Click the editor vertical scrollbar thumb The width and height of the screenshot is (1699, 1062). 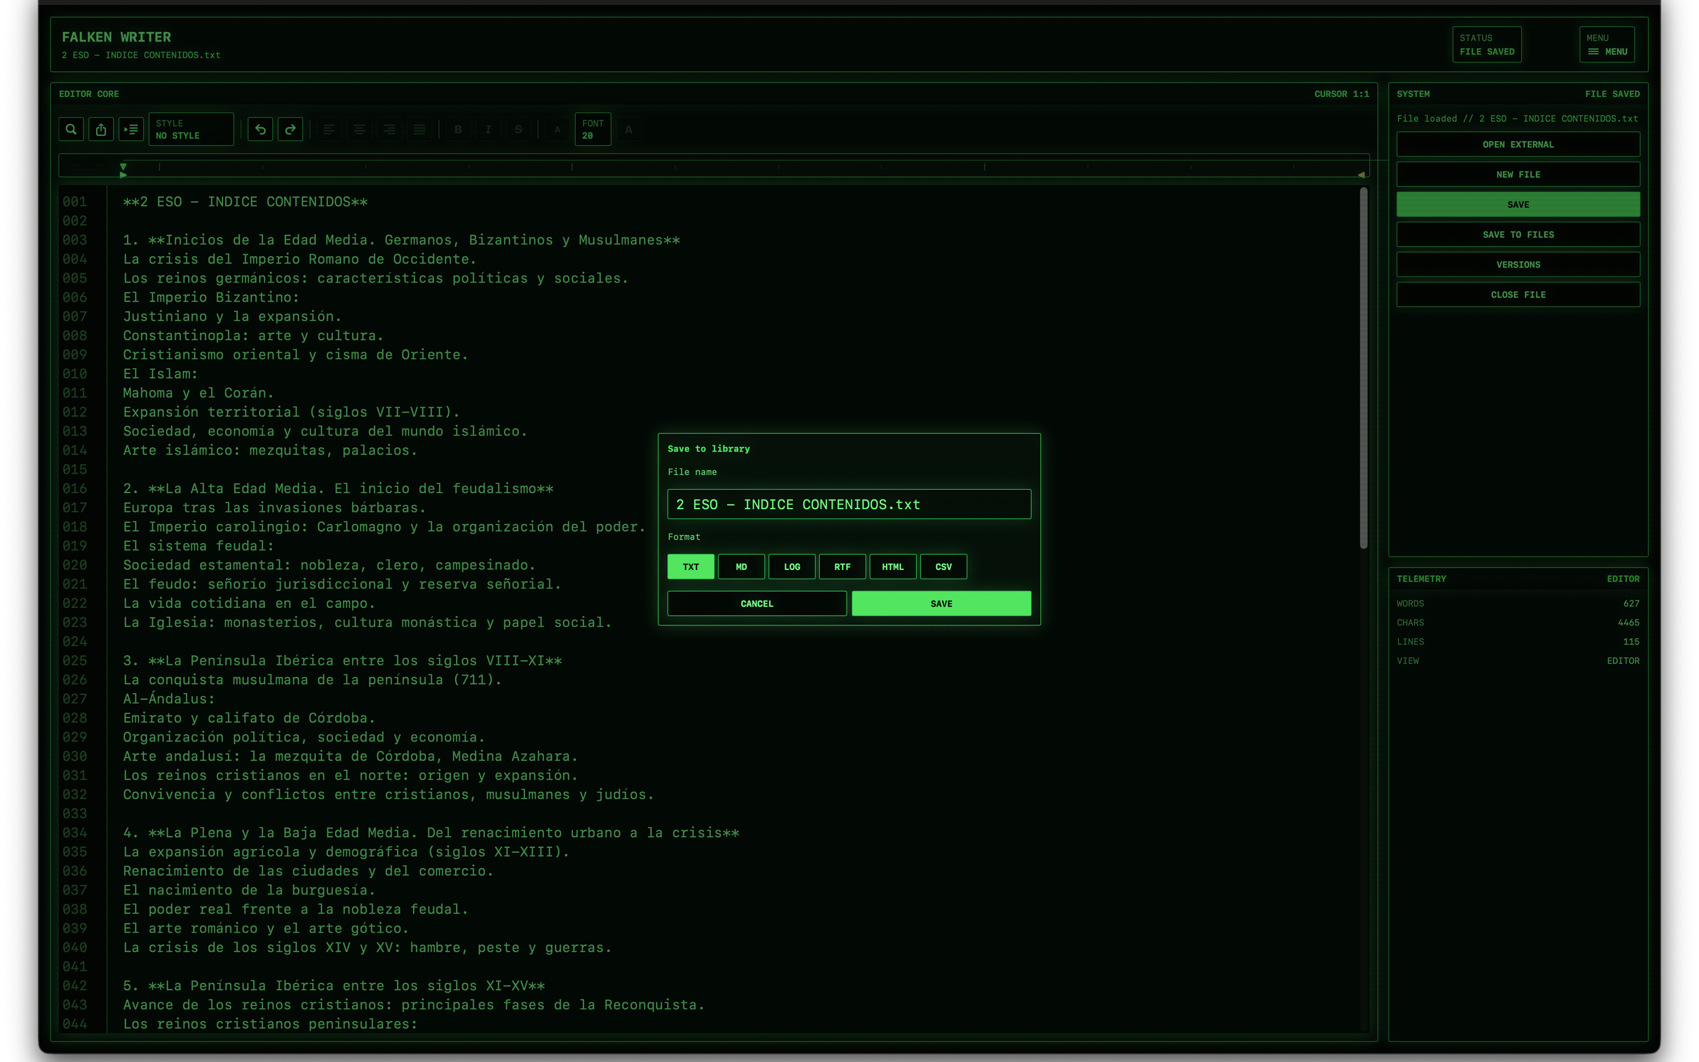pos(1363,368)
